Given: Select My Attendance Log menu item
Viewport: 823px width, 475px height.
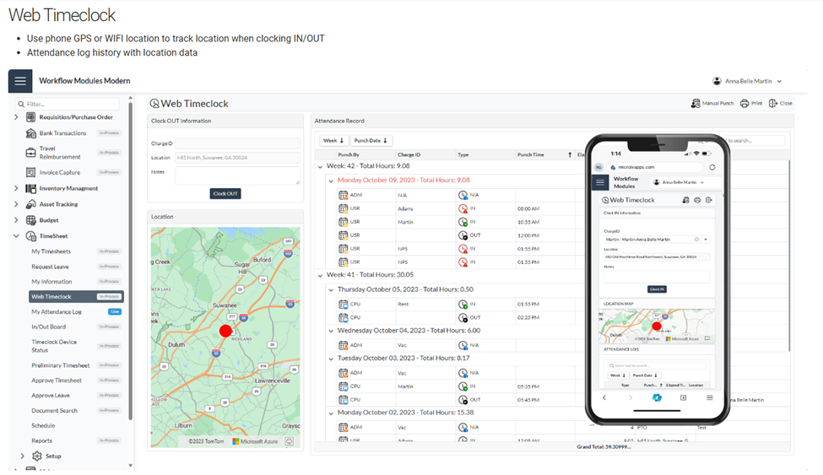Looking at the screenshot, I should click(x=57, y=312).
